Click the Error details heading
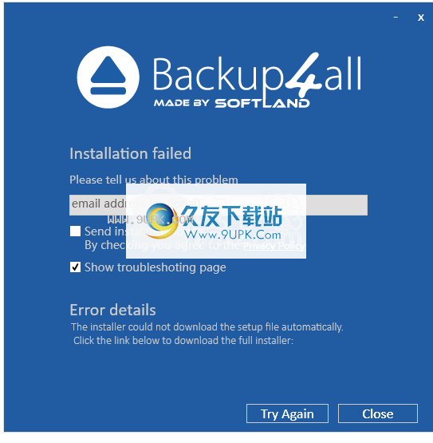Viewport: 433px width, 443px height. pos(112,310)
